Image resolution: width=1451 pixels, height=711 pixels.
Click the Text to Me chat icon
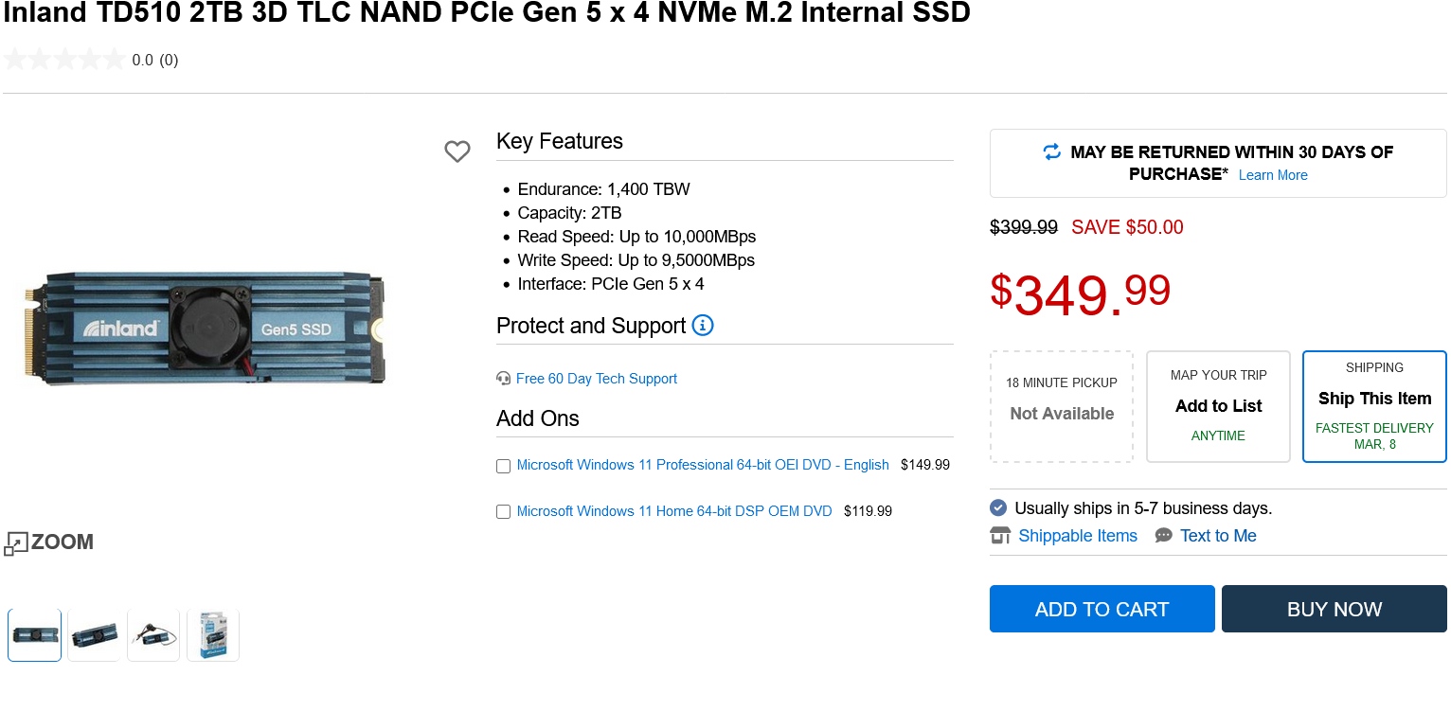1164,536
